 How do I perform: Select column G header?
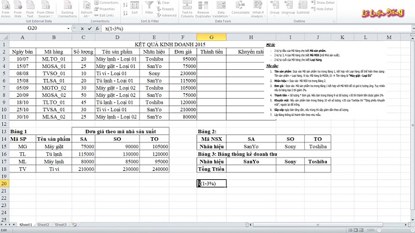pyautogui.click(x=212, y=37)
